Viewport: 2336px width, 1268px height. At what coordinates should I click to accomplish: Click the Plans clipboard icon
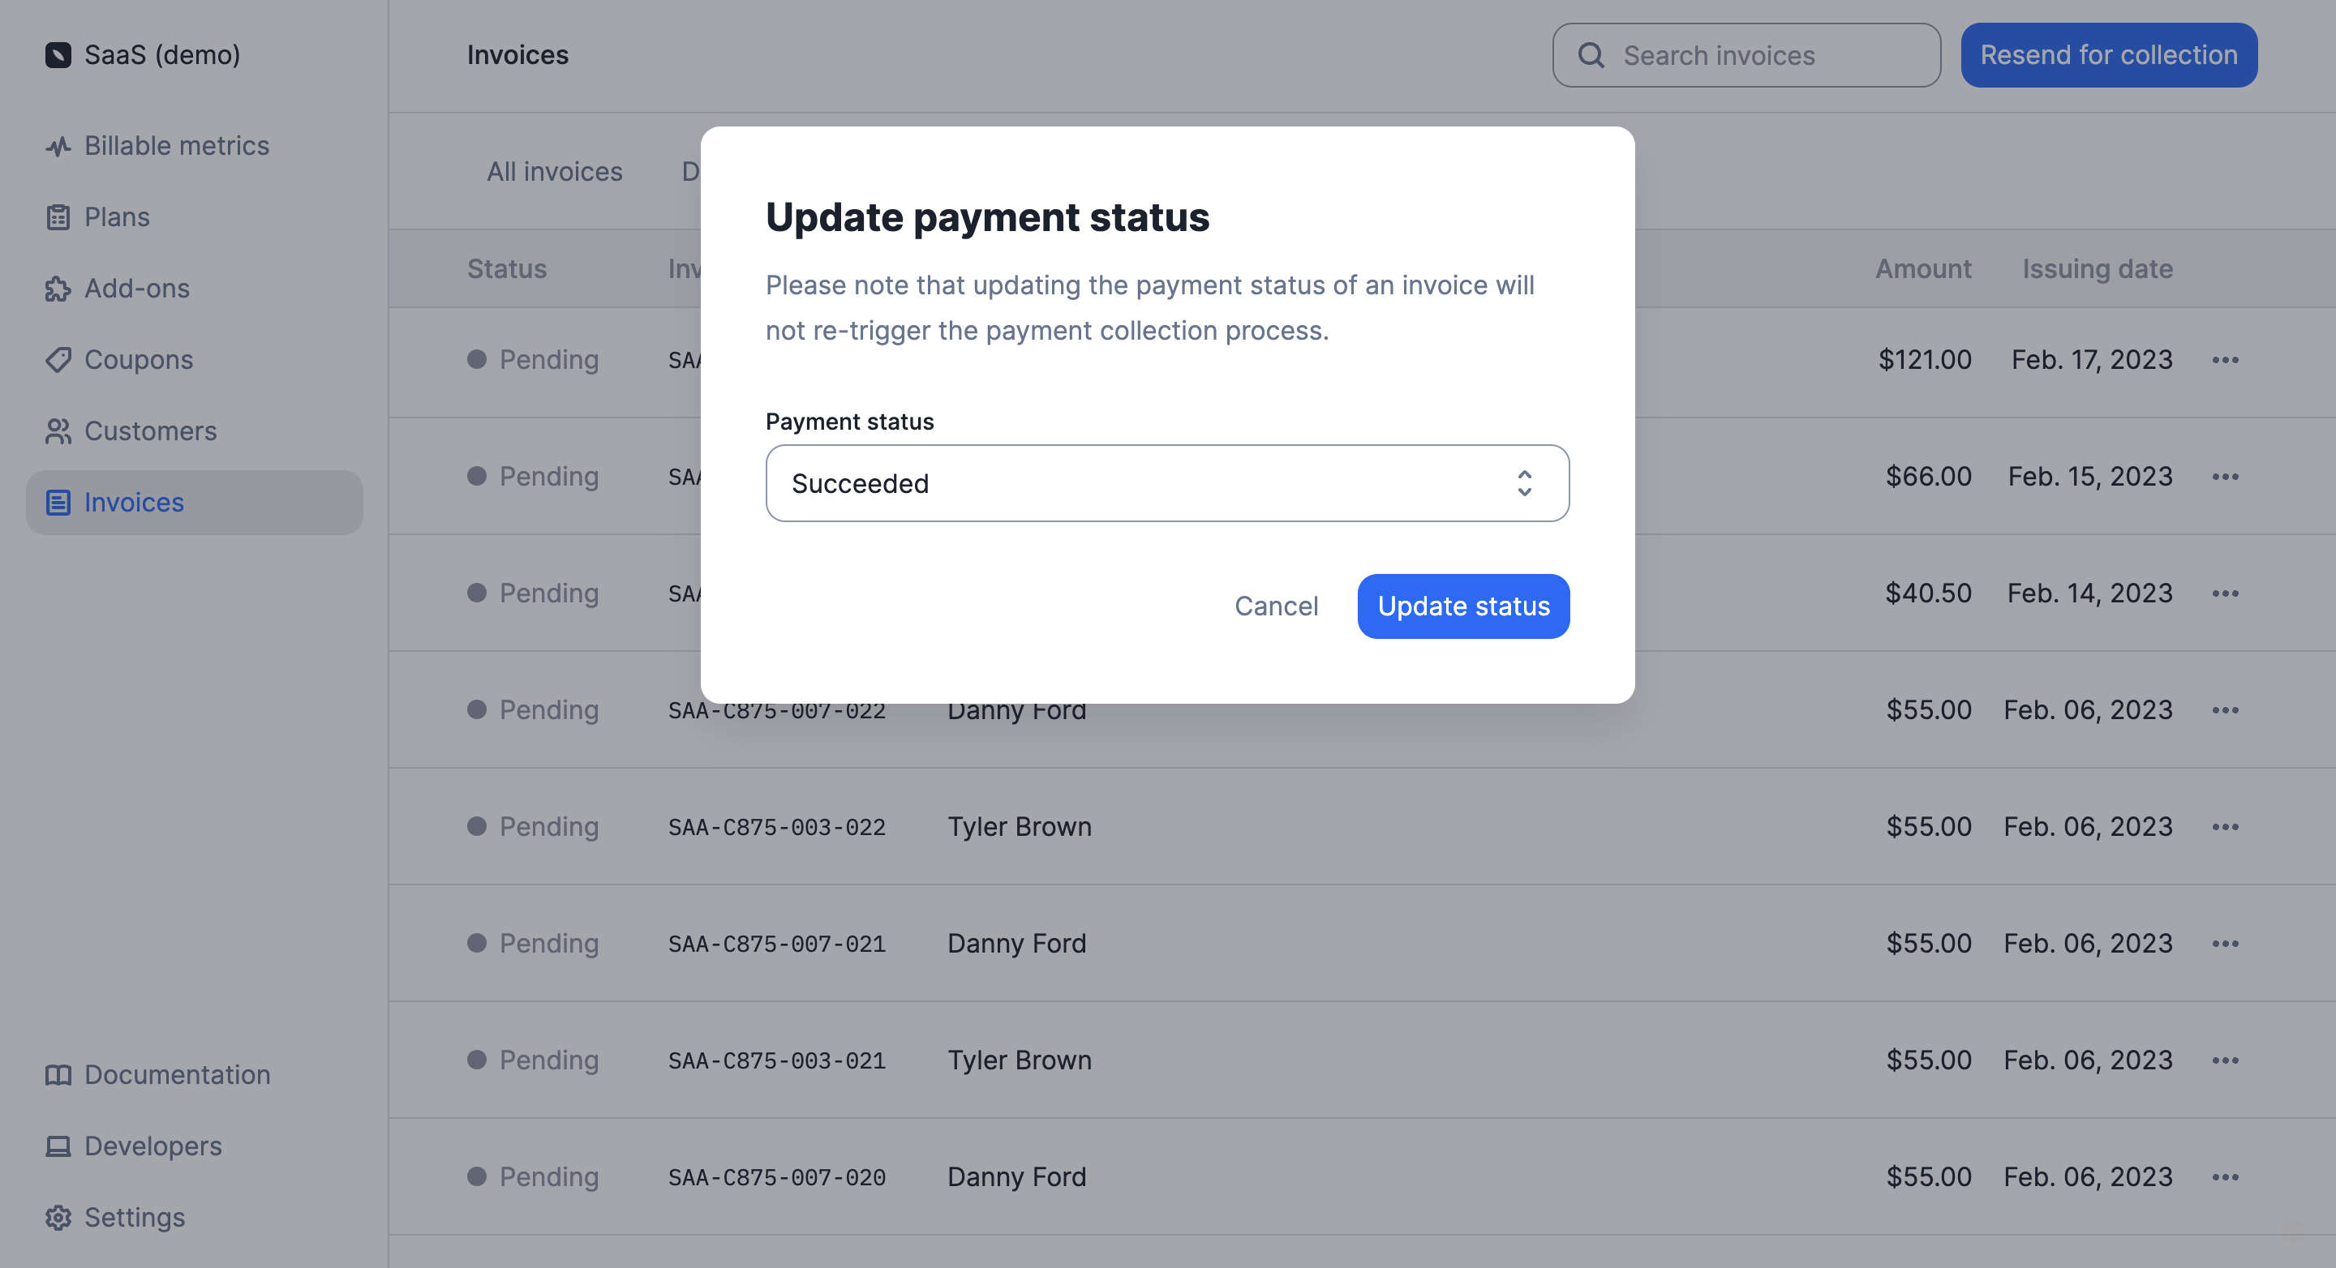pyautogui.click(x=58, y=217)
